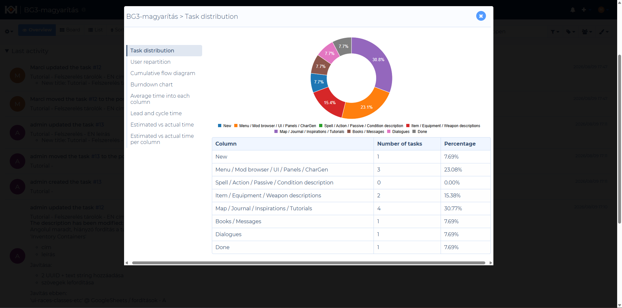Open the Estimated vs actual time report

tap(162, 125)
